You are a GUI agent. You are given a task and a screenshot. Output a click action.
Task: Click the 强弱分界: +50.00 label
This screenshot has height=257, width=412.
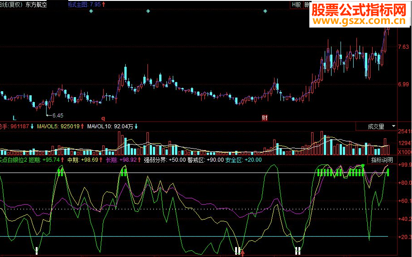pyautogui.click(x=165, y=160)
